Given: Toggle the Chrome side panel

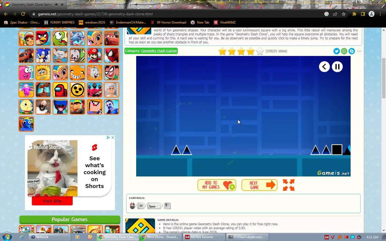Looking at the screenshot, I should pos(363,14).
